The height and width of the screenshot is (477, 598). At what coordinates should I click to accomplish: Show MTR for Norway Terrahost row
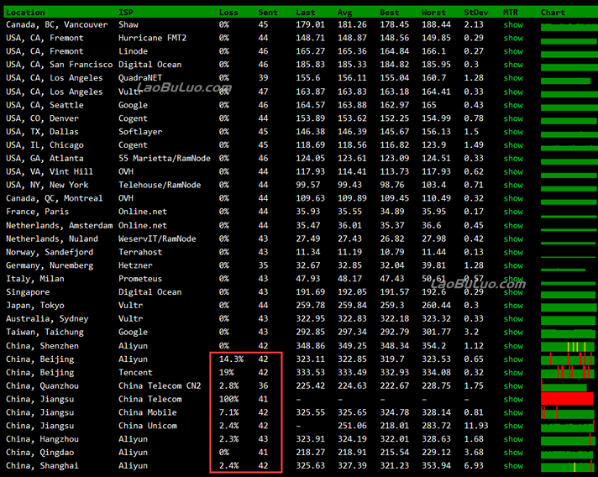point(513,253)
